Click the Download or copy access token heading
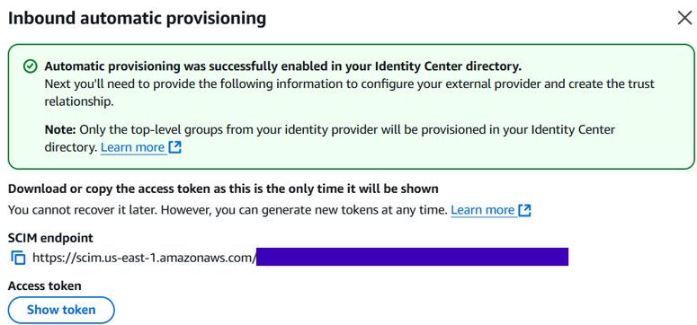The height and width of the screenshot is (325, 697). pos(223,189)
